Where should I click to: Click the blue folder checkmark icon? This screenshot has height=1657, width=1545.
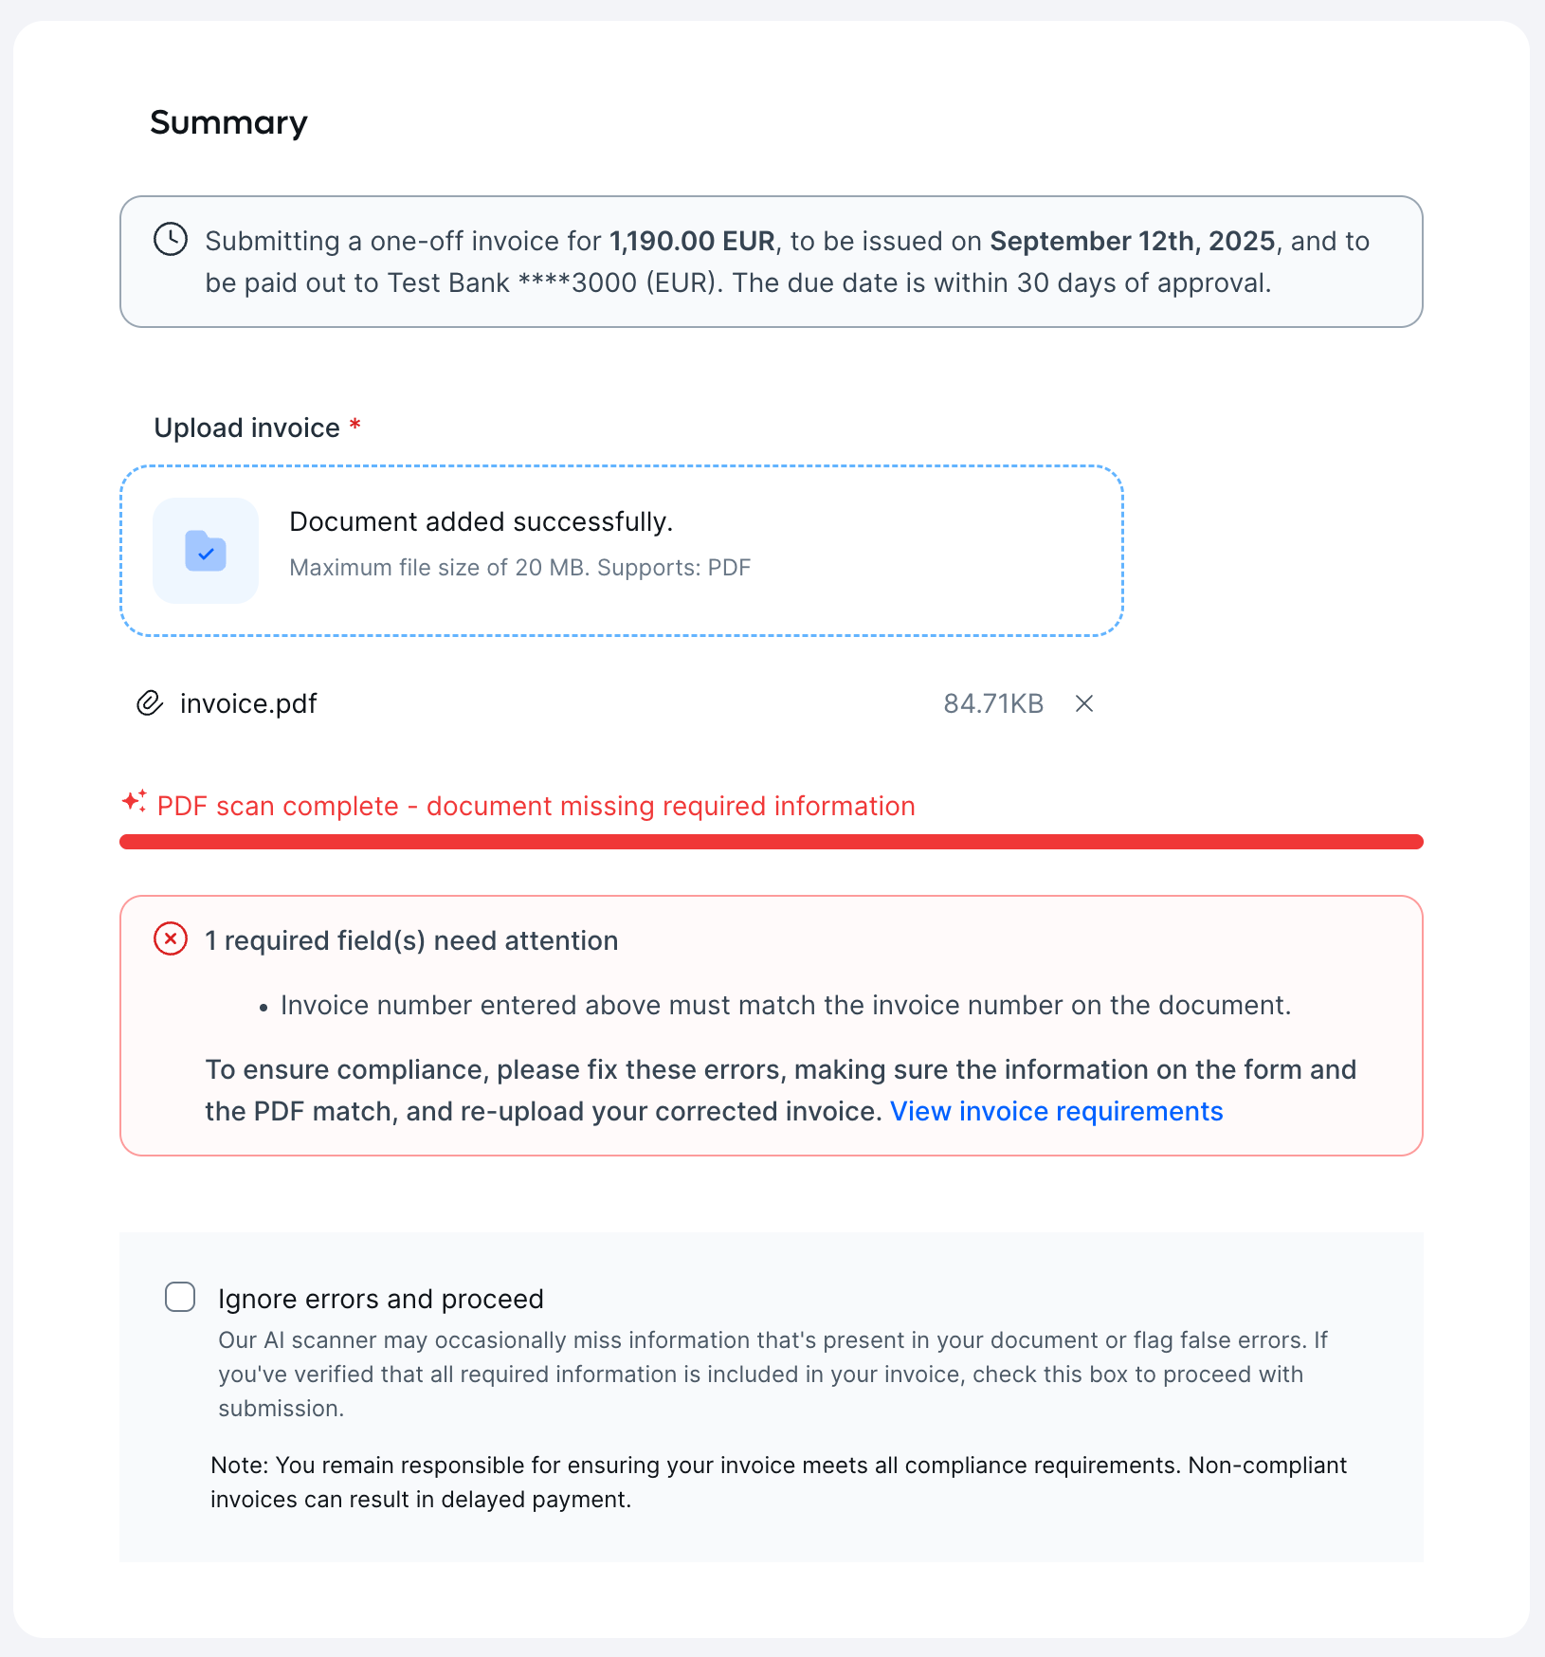(206, 551)
